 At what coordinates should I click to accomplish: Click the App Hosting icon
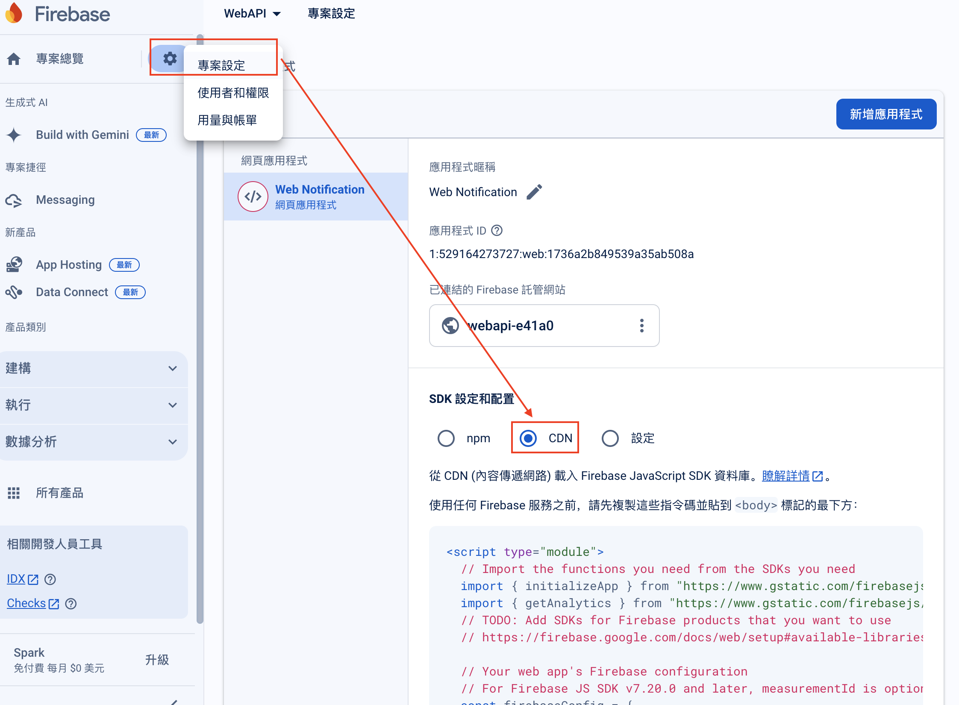[x=14, y=264]
